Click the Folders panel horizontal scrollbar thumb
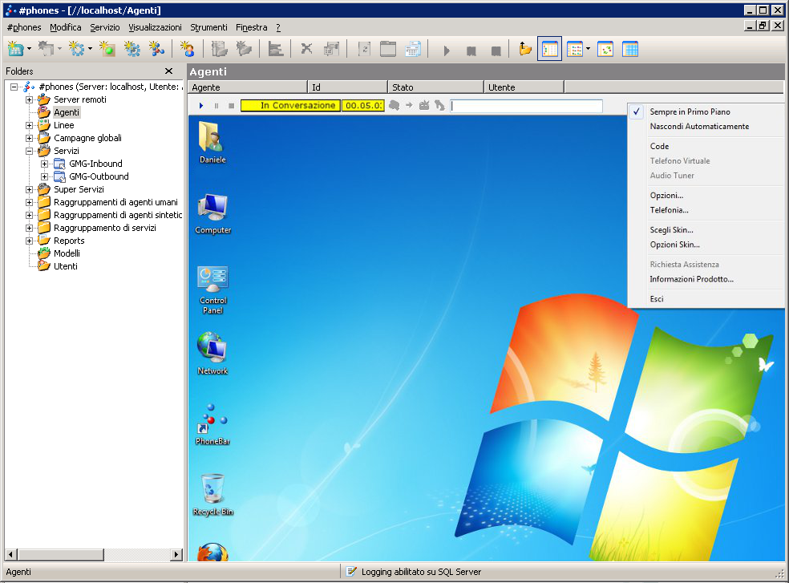Image resolution: width=789 pixels, height=583 pixels. pos(61,554)
